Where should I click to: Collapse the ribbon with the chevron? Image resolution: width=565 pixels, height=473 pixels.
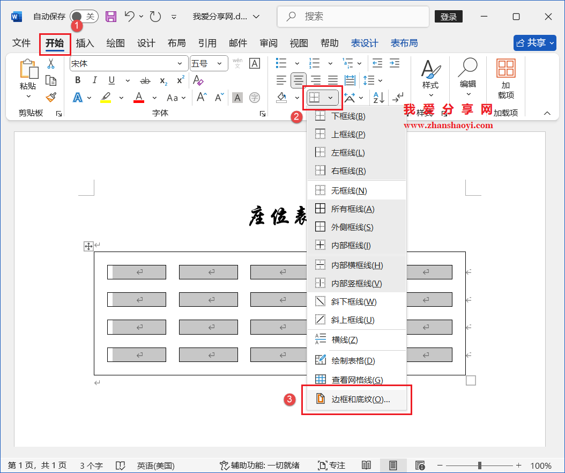click(547, 113)
